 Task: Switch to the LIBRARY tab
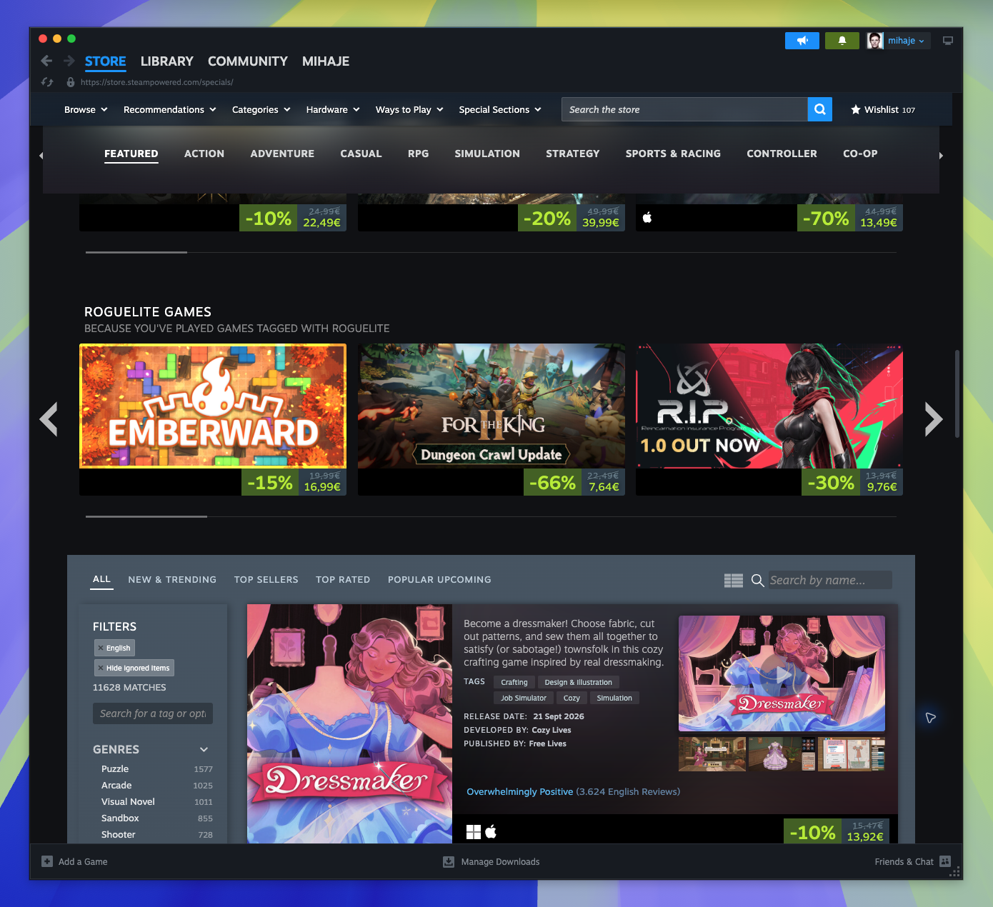(167, 61)
